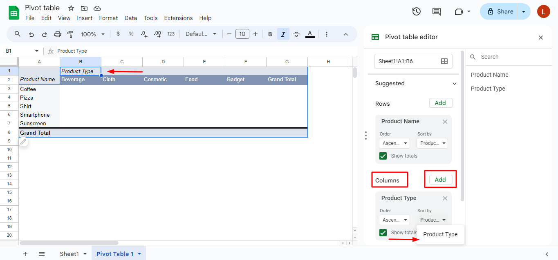Open the Sort by dropdown for Product Name
Viewport: 558px width, 260px height.
(432, 143)
